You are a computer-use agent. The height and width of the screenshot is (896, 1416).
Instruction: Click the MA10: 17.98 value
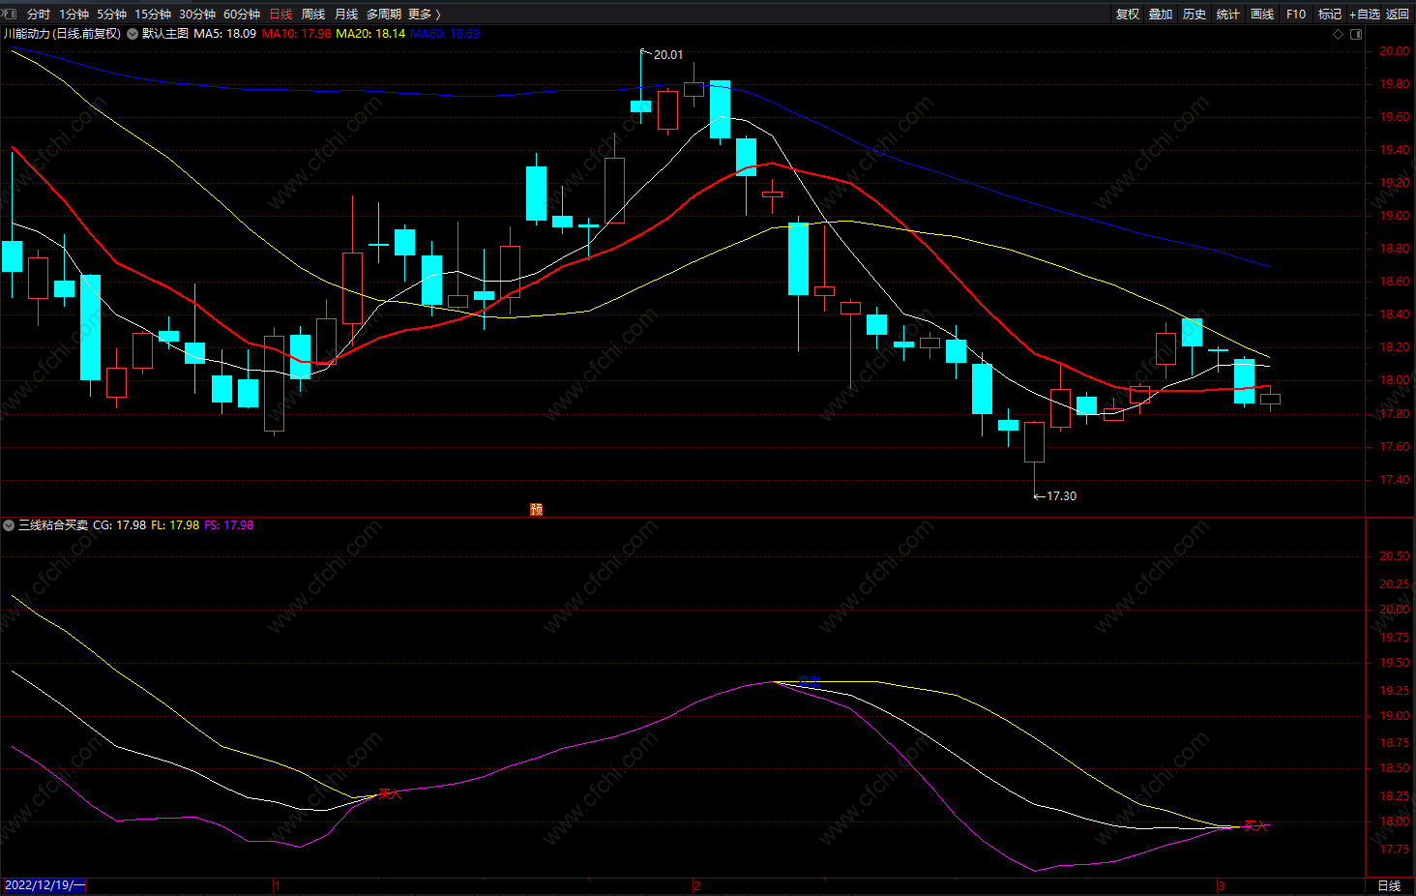[296, 34]
